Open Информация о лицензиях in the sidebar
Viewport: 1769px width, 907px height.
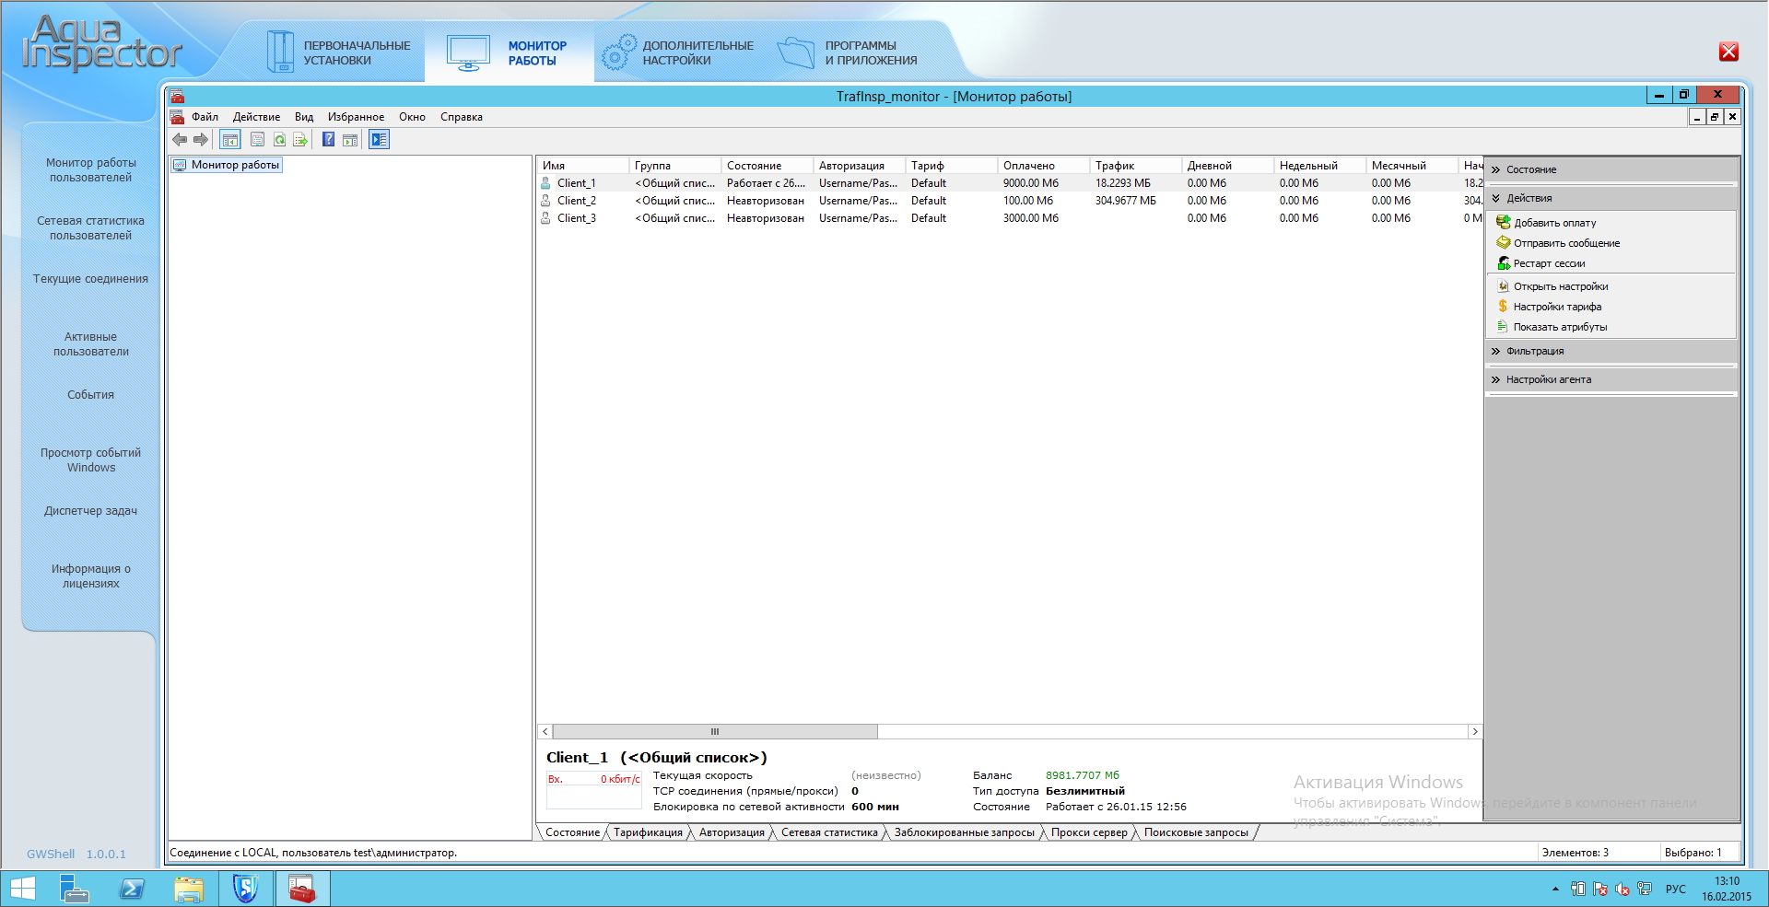(x=90, y=576)
